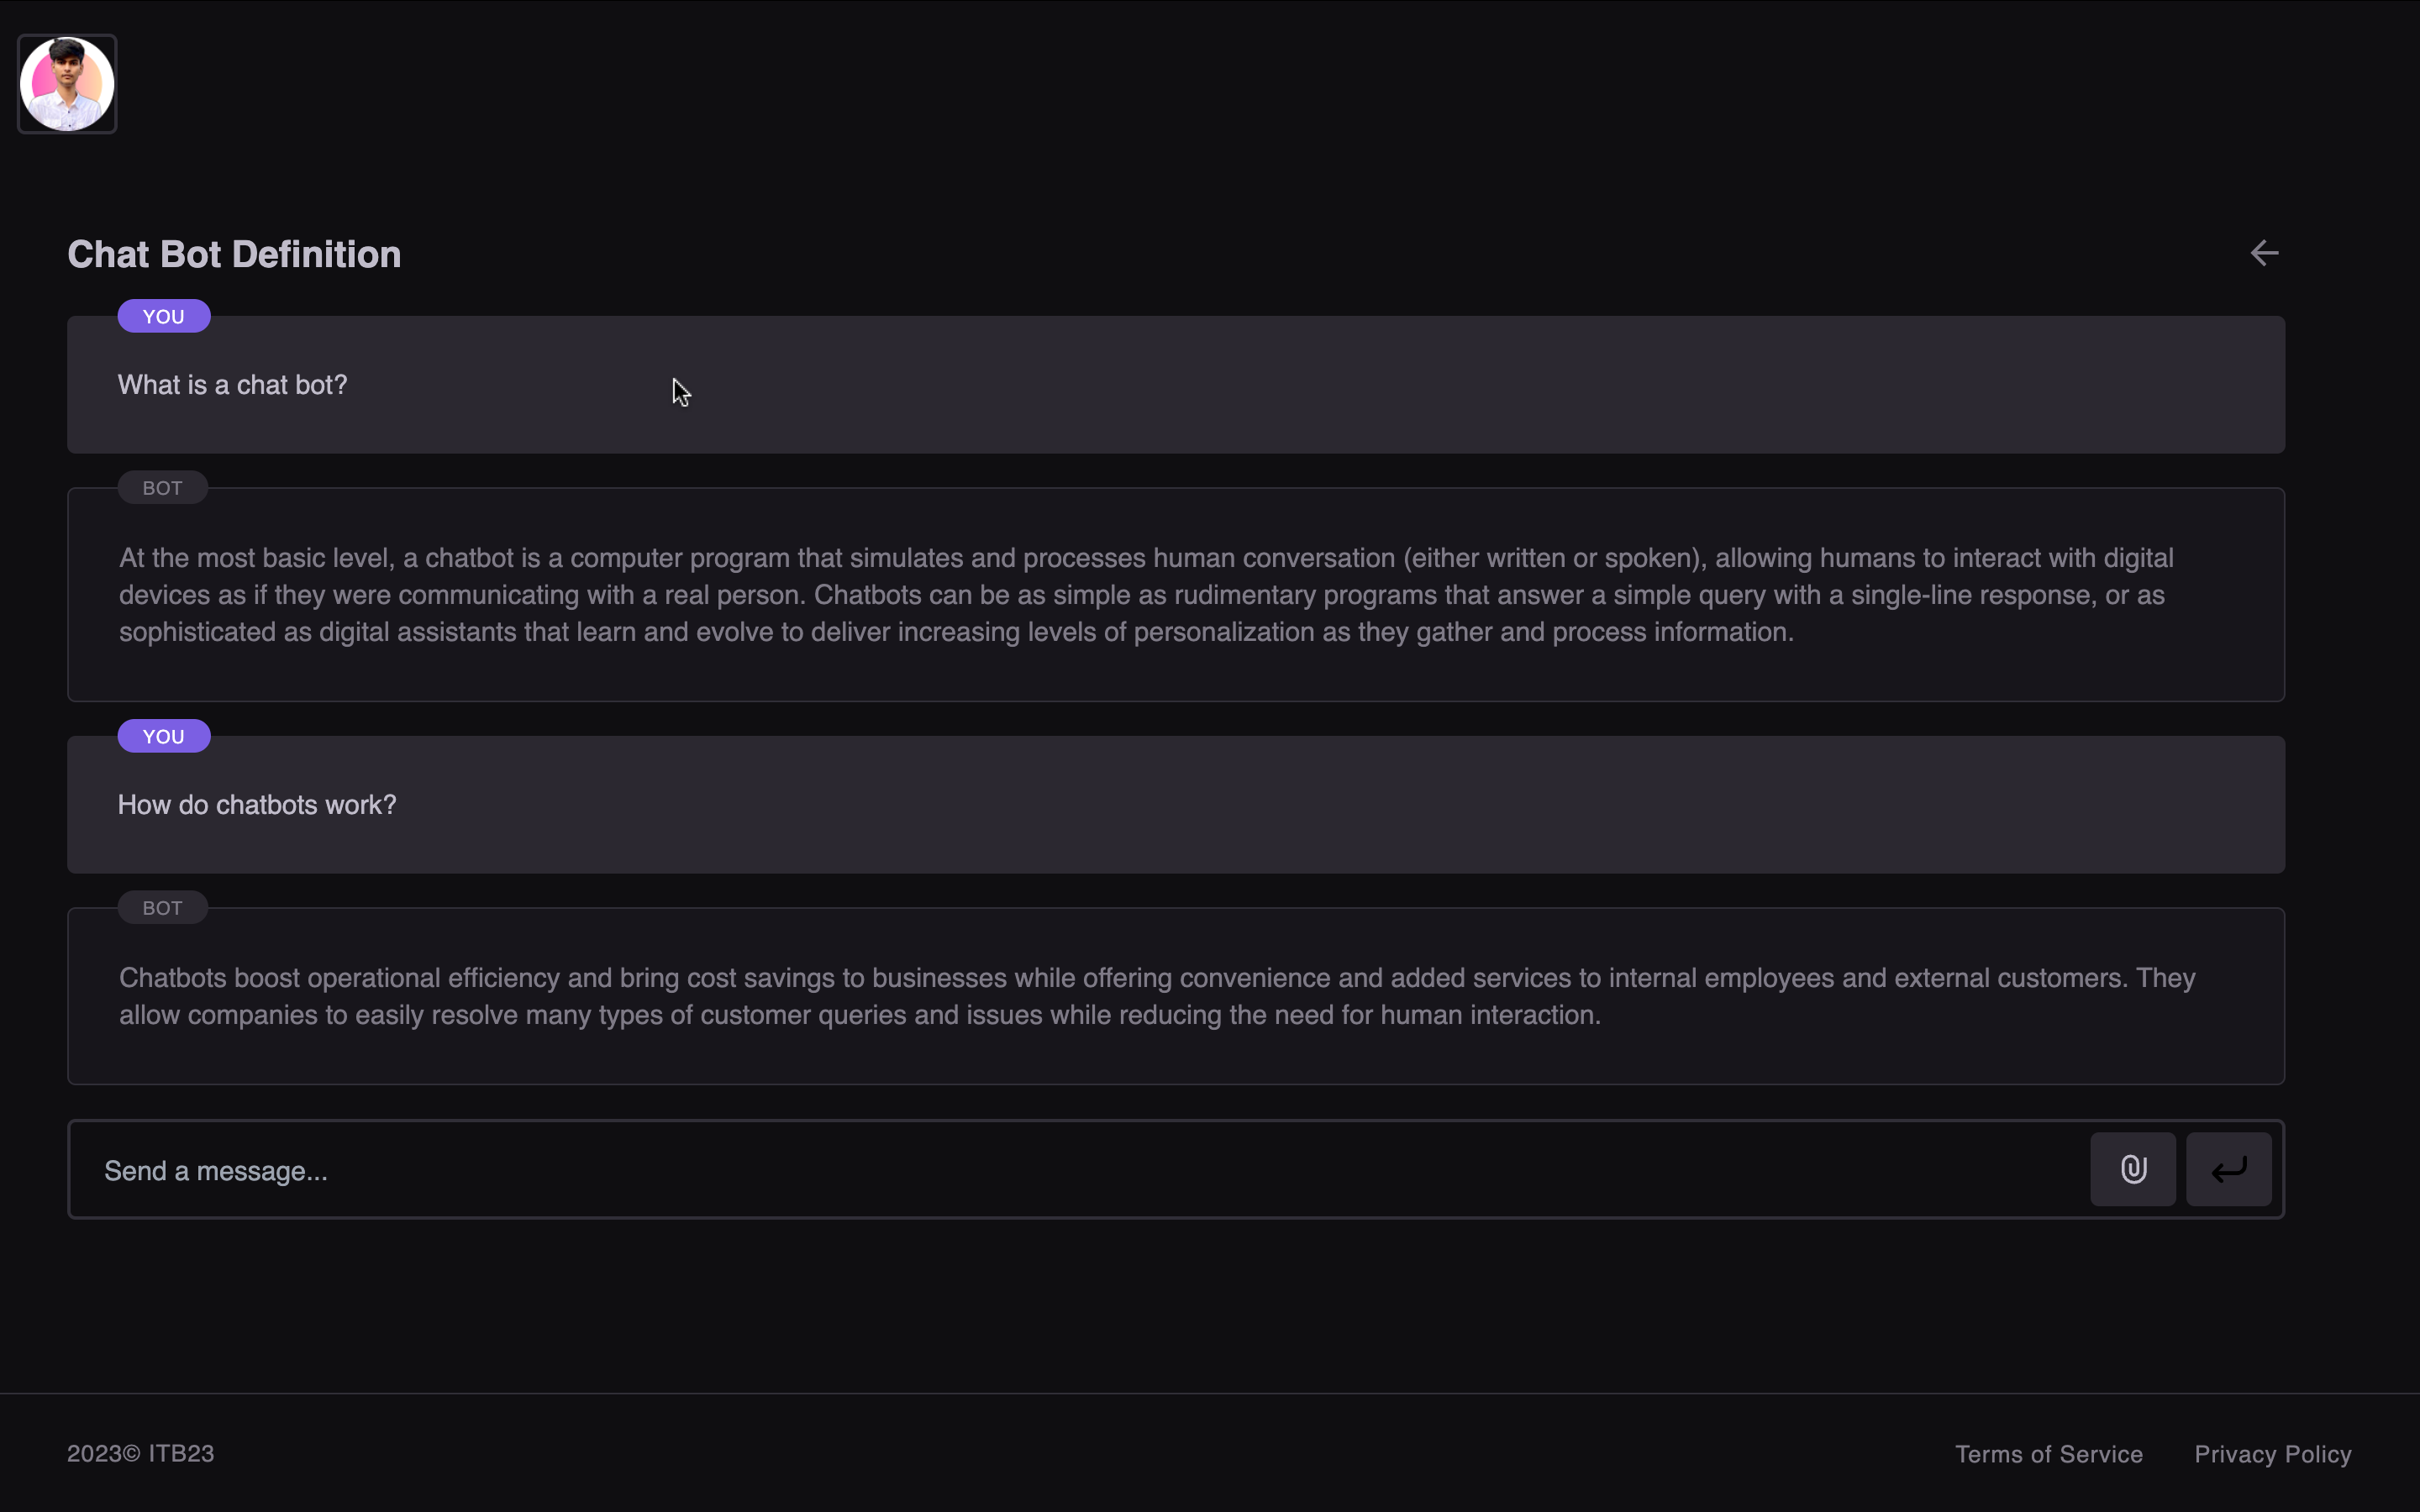Image resolution: width=2420 pixels, height=1512 pixels.
Task: Click the phrase 'human interaction' in last reply
Action: click(x=1487, y=1015)
